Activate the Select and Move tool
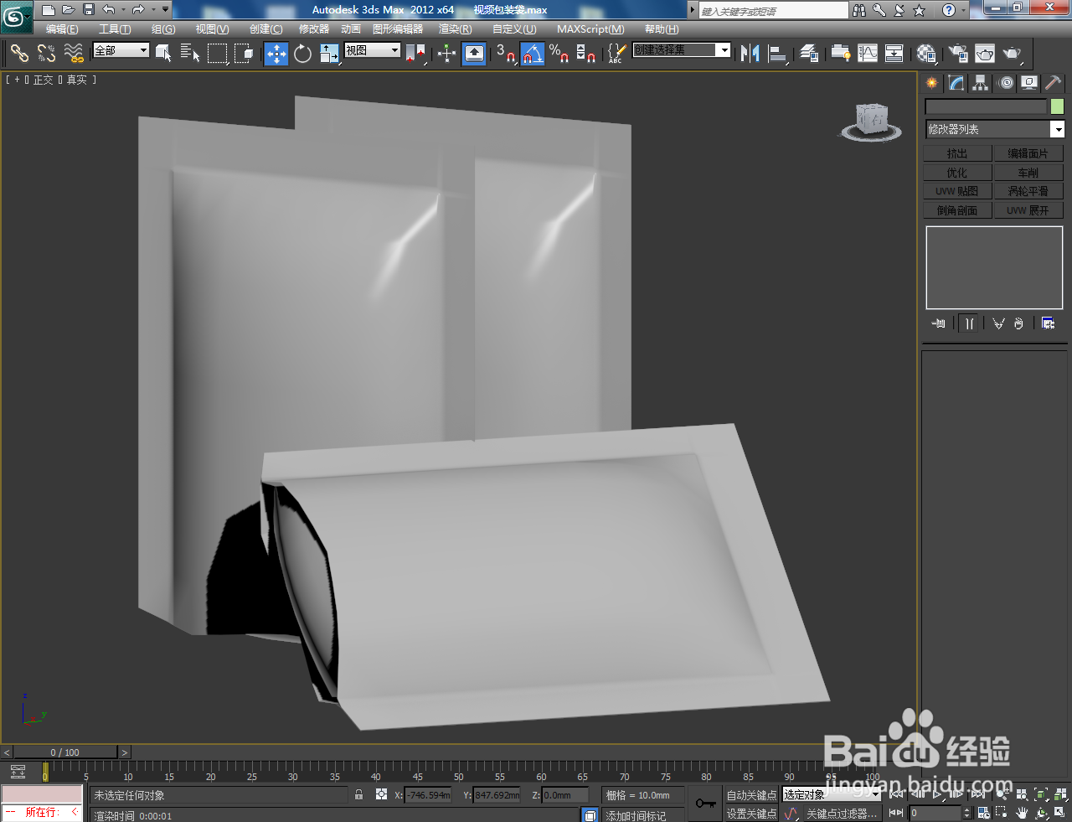Viewport: 1072px width, 822px height. point(276,53)
